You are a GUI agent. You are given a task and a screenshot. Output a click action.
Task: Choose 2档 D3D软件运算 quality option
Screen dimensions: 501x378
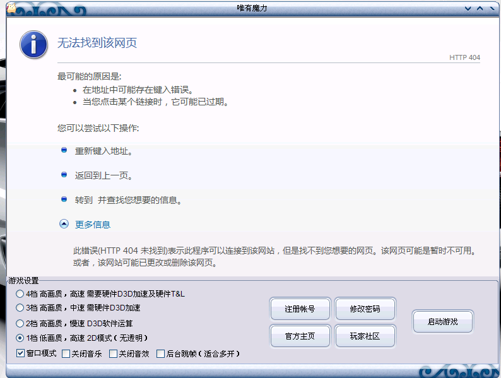click(21, 323)
